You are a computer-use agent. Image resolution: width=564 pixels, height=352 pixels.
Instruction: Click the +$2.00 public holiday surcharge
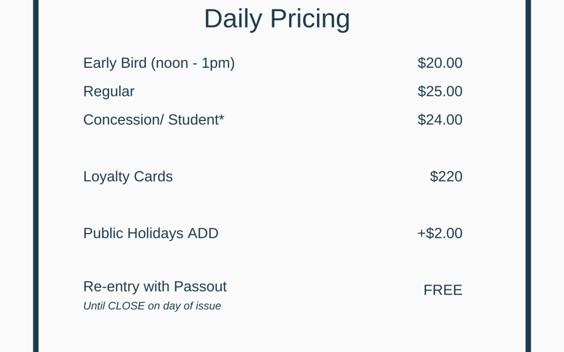(440, 233)
